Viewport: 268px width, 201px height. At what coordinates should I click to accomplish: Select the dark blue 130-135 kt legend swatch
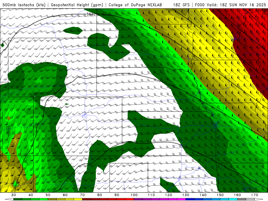point(190,199)
